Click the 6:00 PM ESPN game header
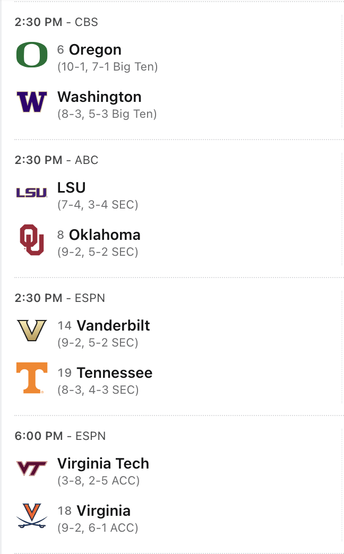The image size is (344, 554). coord(59,436)
